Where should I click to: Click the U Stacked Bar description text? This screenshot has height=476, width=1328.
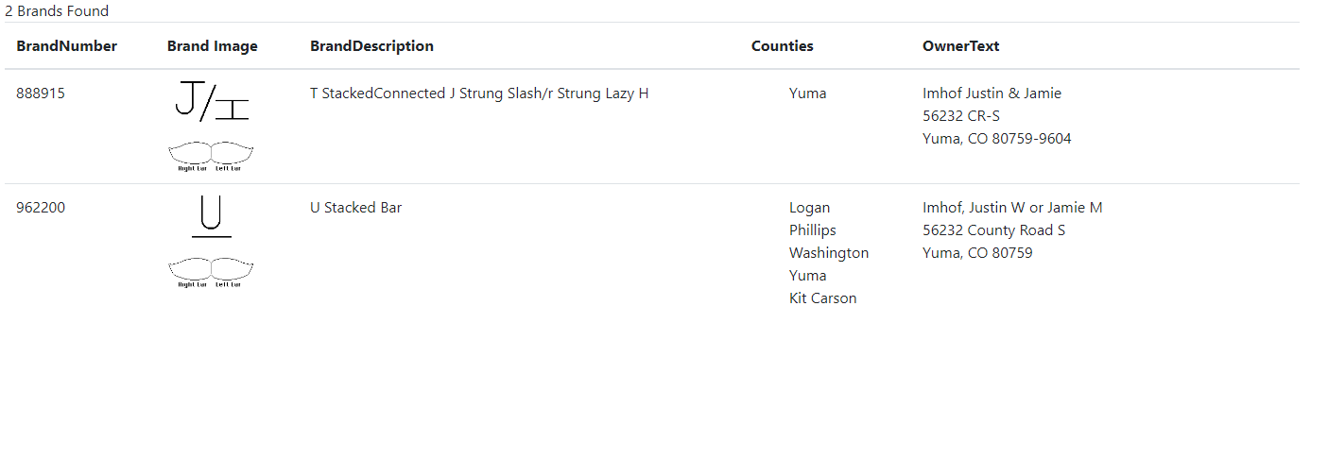click(356, 208)
